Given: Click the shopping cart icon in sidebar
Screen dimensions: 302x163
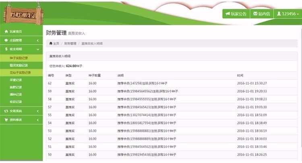Looking at the screenshot, I should [6, 120].
